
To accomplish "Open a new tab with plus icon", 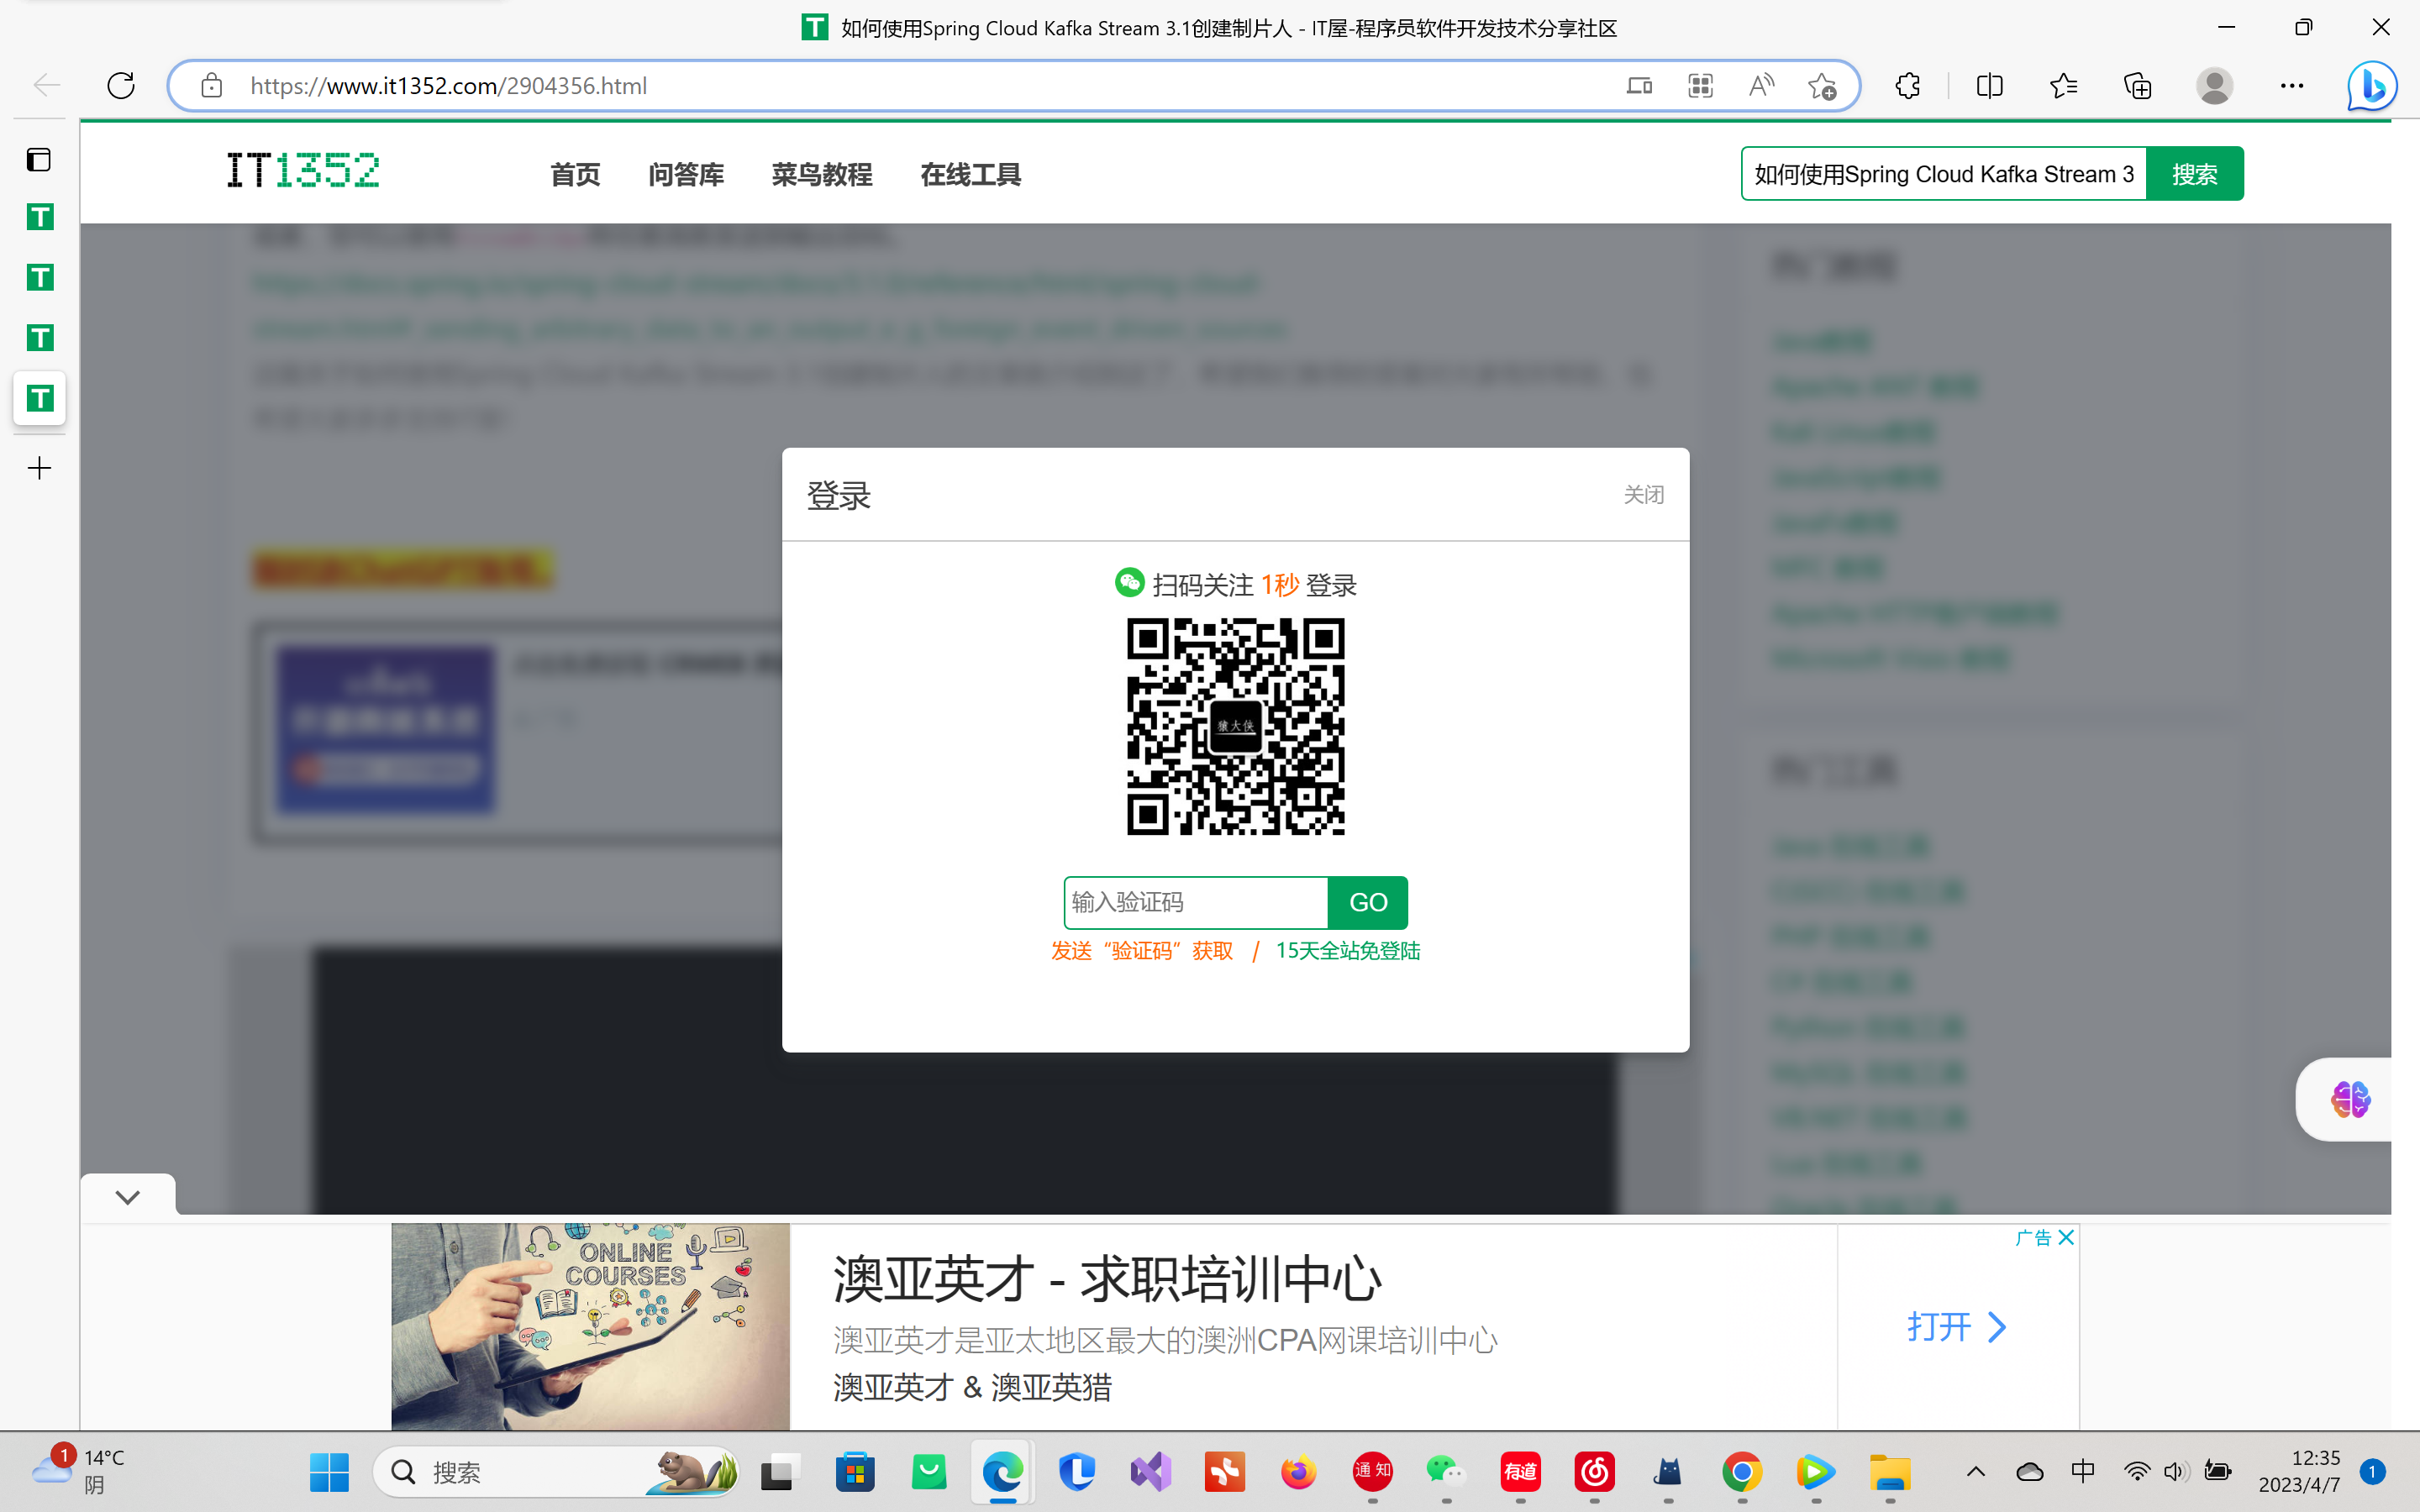I will pos(39,468).
